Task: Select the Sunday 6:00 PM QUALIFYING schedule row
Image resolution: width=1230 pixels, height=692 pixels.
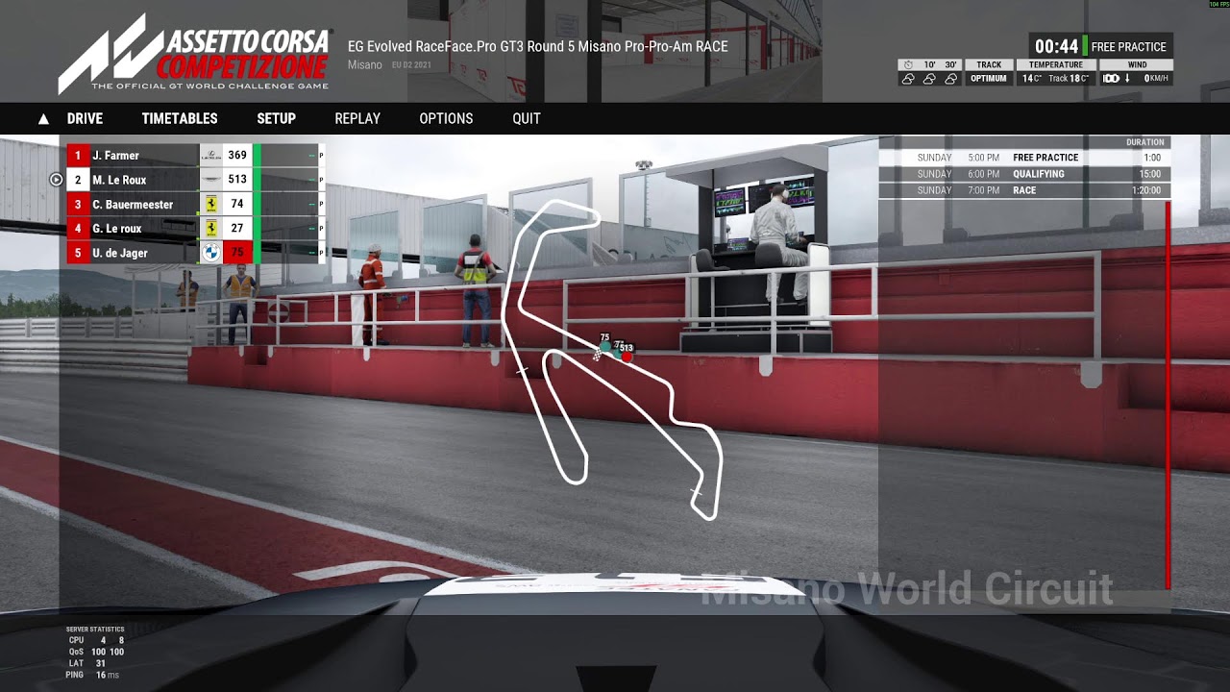Action: [x=1023, y=174]
